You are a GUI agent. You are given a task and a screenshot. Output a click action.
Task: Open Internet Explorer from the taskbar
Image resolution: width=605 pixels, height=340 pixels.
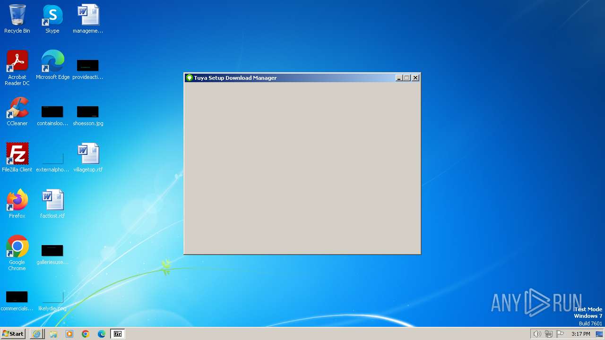(x=36, y=334)
